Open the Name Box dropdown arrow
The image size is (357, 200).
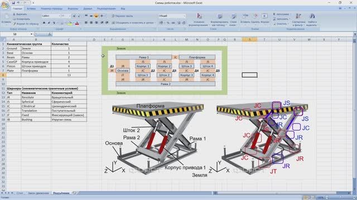click(31, 34)
